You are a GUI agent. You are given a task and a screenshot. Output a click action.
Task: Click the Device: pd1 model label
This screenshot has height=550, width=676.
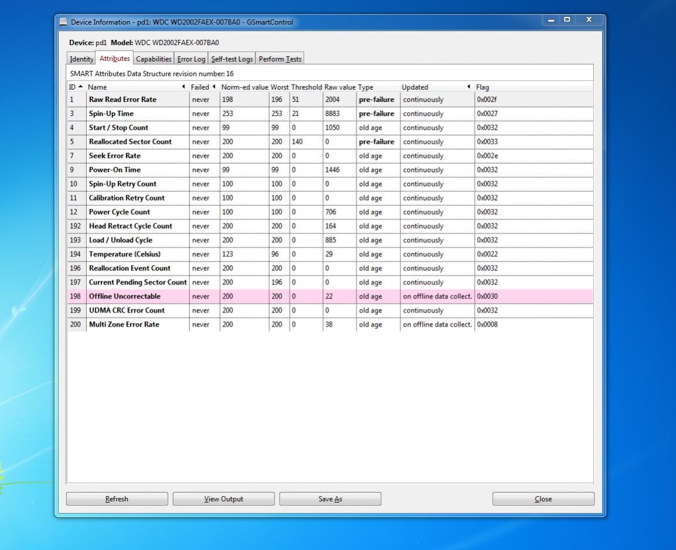(144, 43)
